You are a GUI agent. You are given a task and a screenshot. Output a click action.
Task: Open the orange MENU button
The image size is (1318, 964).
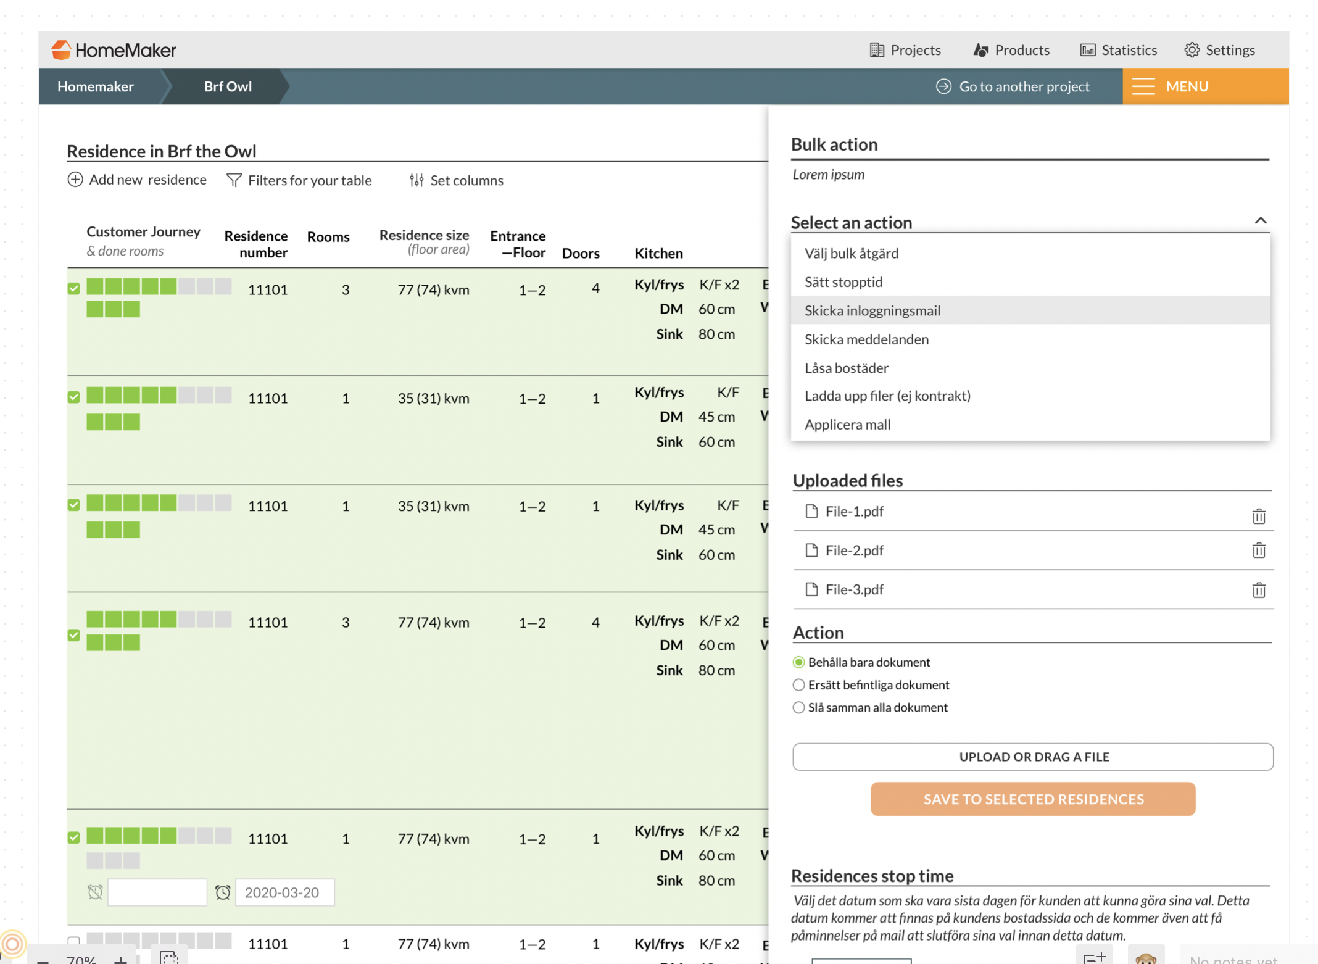tap(1205, 86)
